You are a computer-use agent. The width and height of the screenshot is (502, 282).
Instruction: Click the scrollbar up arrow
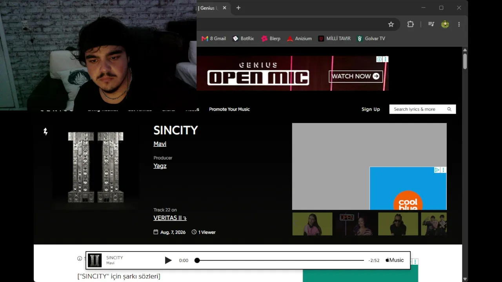pyautogui.click(x=465, y=50)
